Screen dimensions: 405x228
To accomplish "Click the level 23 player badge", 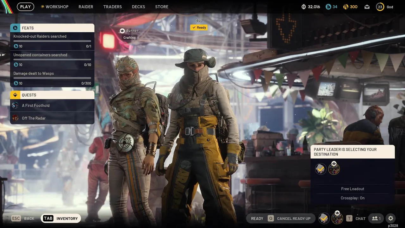I will pos(380,7).
